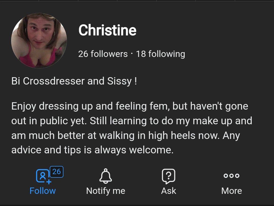Click the question mark inside Ask bubble
Viewport: 274px width, 206px height.
pyautogui.click(x=168, y=175)
